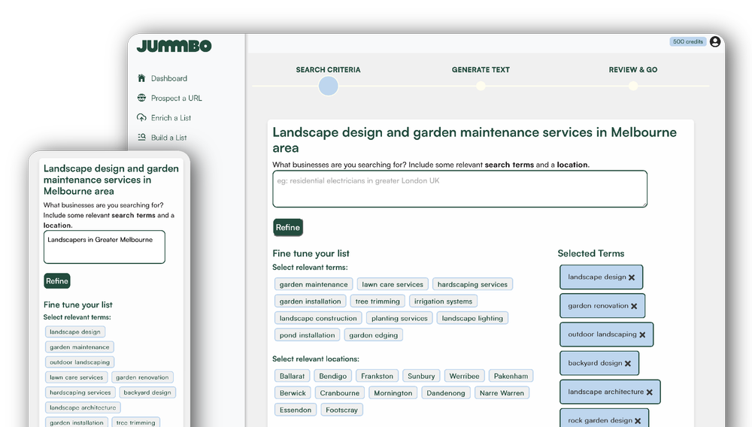Select the Review & Go step
Viewport: 752px width, 427px height.
point(633,69)
